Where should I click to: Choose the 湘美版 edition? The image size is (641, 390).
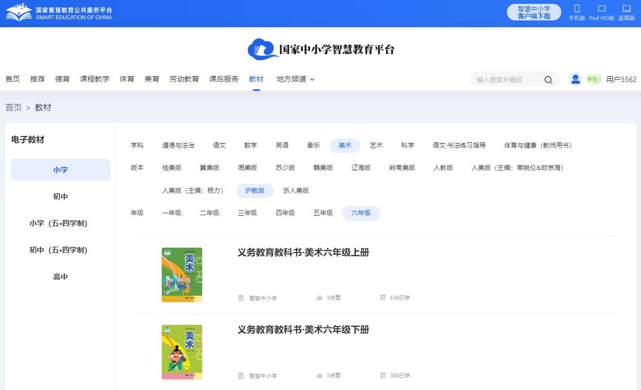point(248,168)
